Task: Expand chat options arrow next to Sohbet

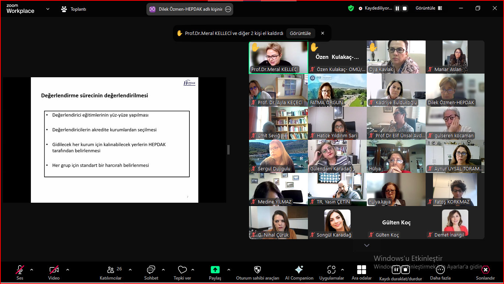Action: [x=163, y=270]
